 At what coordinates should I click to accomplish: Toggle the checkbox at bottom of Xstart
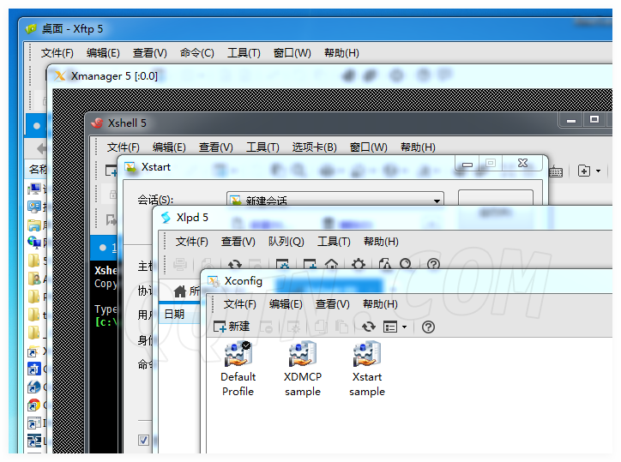click(x=143, y=440)
